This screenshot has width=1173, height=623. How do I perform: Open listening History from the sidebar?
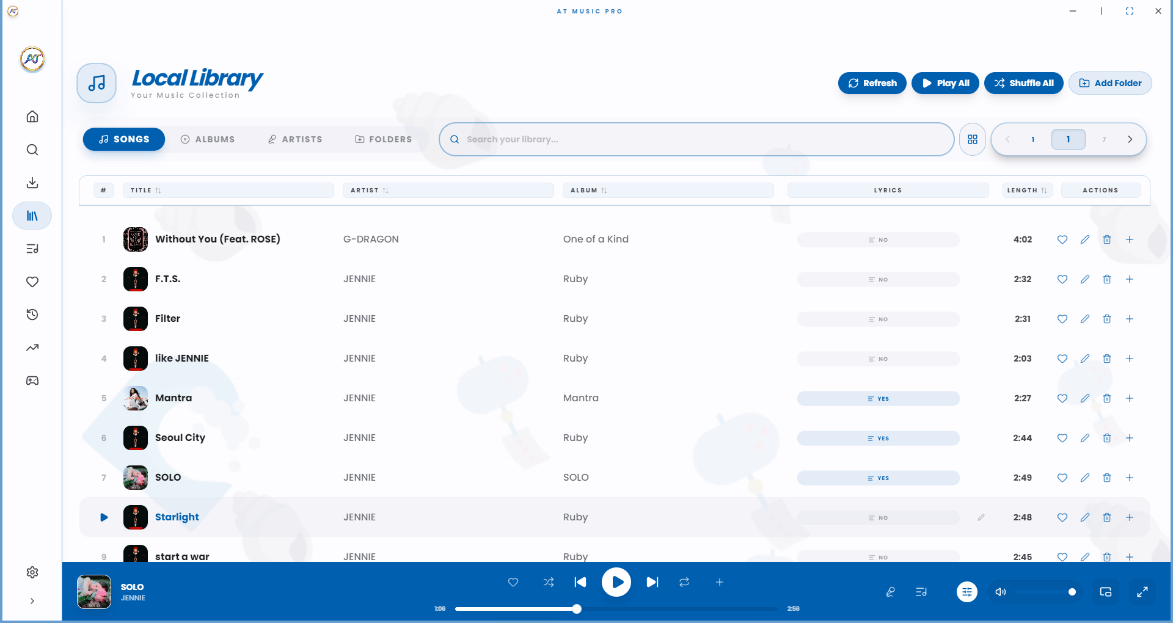(x=32, y=314)
